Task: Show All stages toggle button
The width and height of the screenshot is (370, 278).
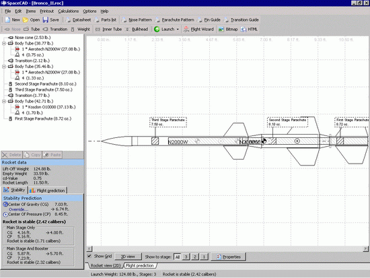Action: click(x=178, y=256)
